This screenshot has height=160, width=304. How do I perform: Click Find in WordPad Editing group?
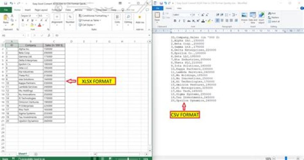click(x=272, y=13)
